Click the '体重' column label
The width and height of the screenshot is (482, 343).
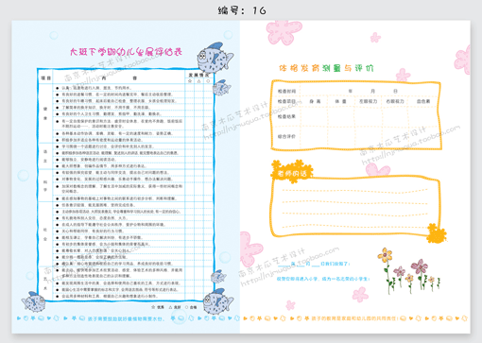point(340,101)
